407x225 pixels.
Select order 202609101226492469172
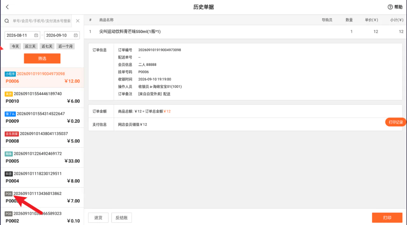(x=42, y=157)
